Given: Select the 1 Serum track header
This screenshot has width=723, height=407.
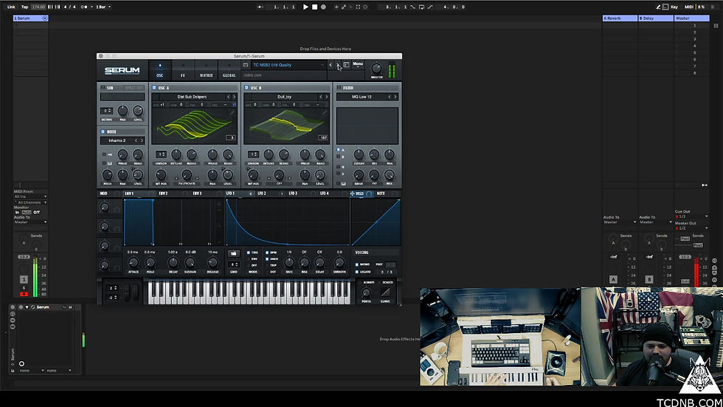Looking at the screenshot, I should [x=30, y=18].
